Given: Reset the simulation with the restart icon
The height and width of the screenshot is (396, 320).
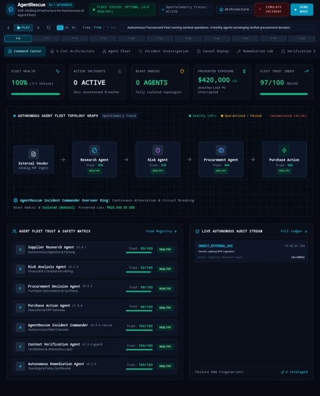Looking at the screenshot, I should point(49,28).
